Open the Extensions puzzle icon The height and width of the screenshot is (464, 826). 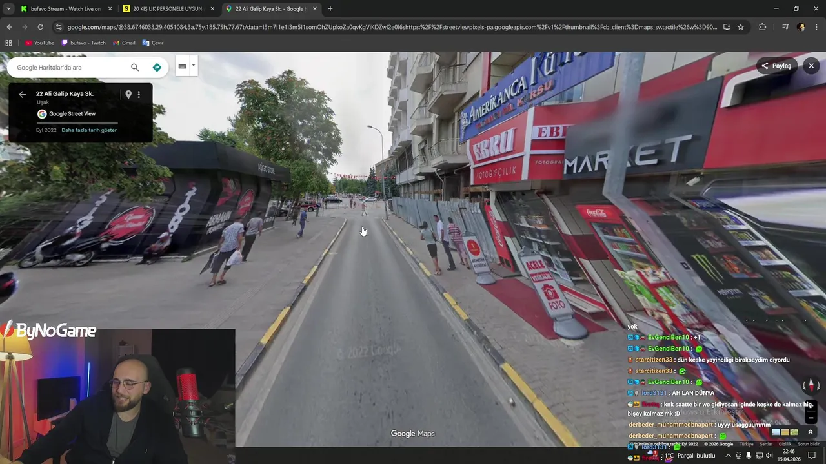[762, 27]
